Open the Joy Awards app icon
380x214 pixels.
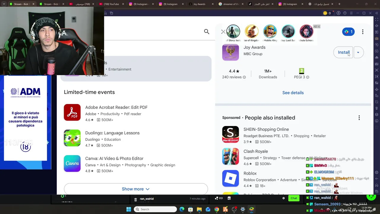pyautogui.click(x=230, y=52)
